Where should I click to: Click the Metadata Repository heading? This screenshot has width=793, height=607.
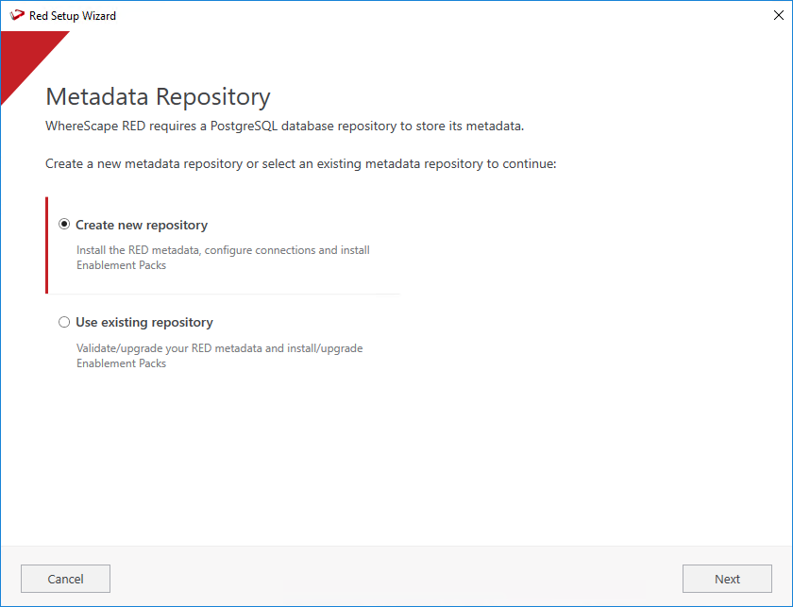click(158, 97)
